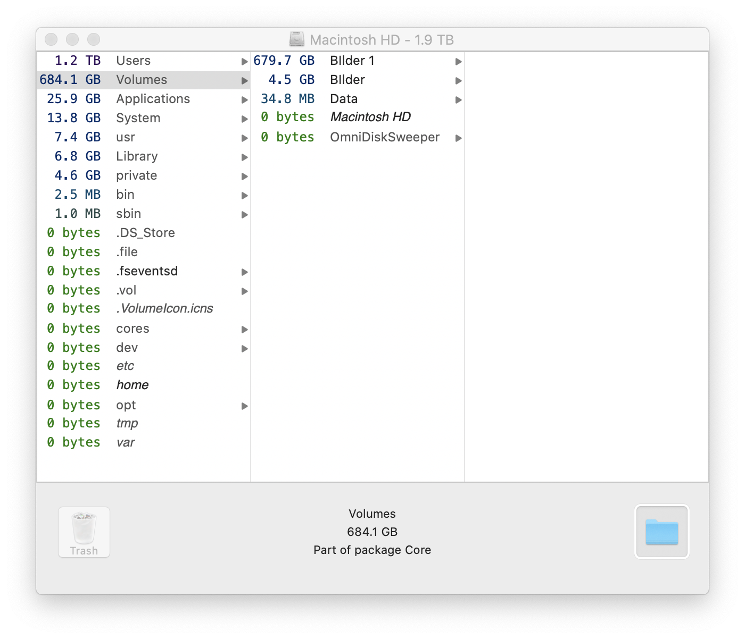Expand the opt folder arrow
The image size is (745, 639).
tap(245, 406)
